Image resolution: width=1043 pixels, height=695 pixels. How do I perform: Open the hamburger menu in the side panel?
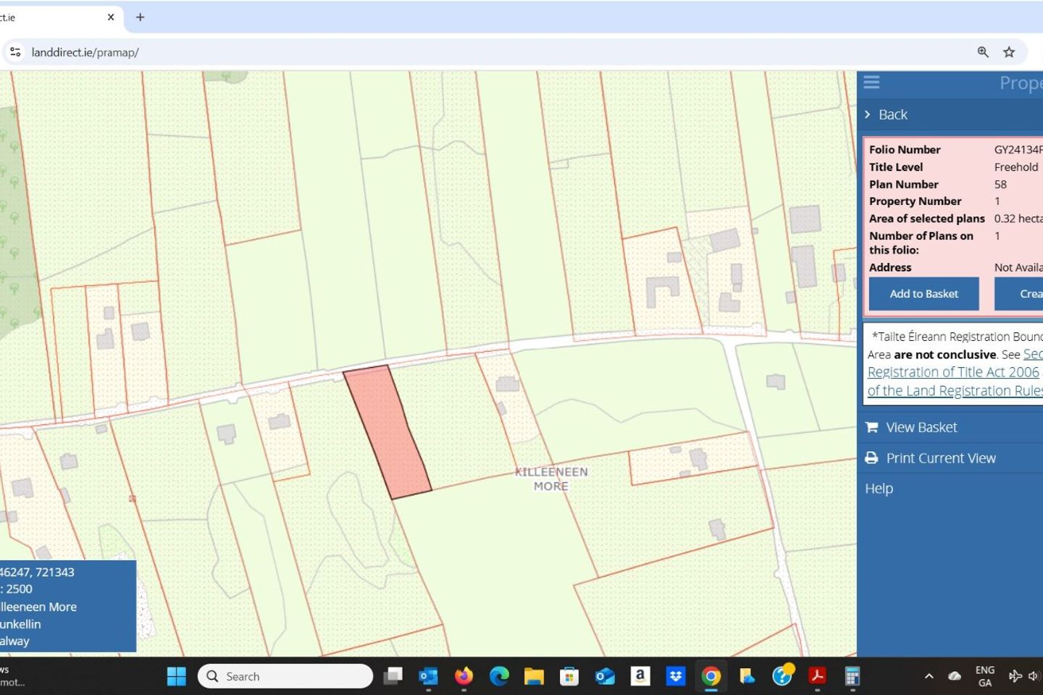pyautogui.click(x=871, y=83)
